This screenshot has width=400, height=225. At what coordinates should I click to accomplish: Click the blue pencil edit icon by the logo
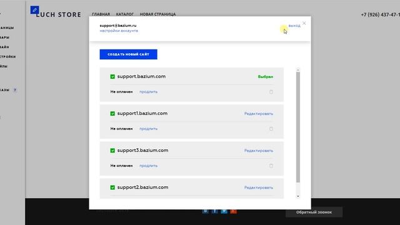pos(35,10)
